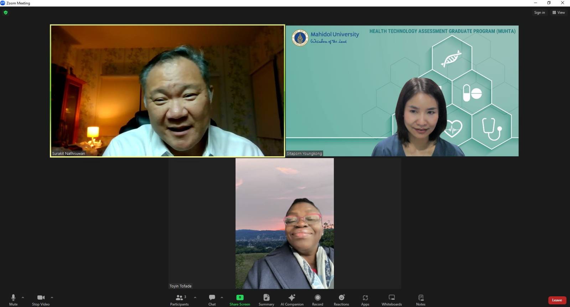Expand the arrow next to Participants
The width and height of the screenshot is (570, 307).
click(x=195, y=297)
